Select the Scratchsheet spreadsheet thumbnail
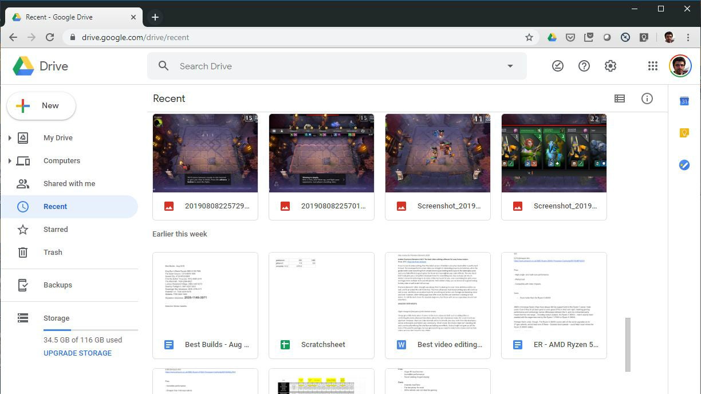 (x=321, y=291)
